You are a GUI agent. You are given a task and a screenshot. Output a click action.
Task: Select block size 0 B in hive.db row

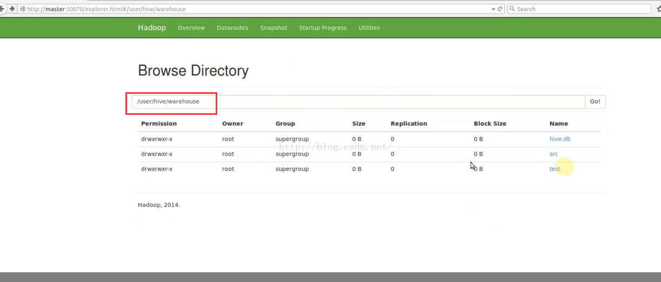[x=478, y=139]
